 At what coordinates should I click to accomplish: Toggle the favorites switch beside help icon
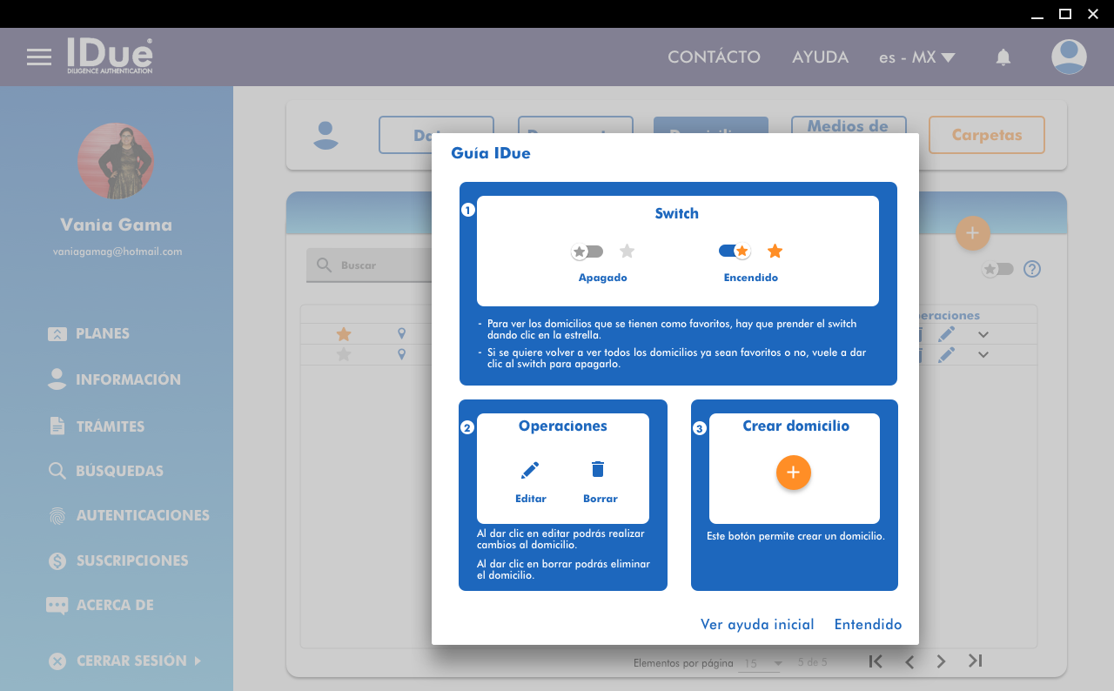tap(997, 269)
